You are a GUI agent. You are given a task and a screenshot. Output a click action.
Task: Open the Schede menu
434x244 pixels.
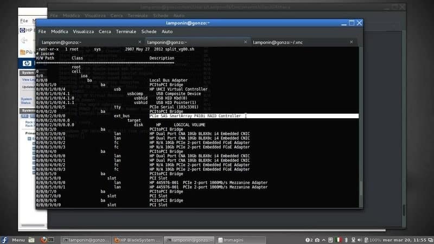149,31
